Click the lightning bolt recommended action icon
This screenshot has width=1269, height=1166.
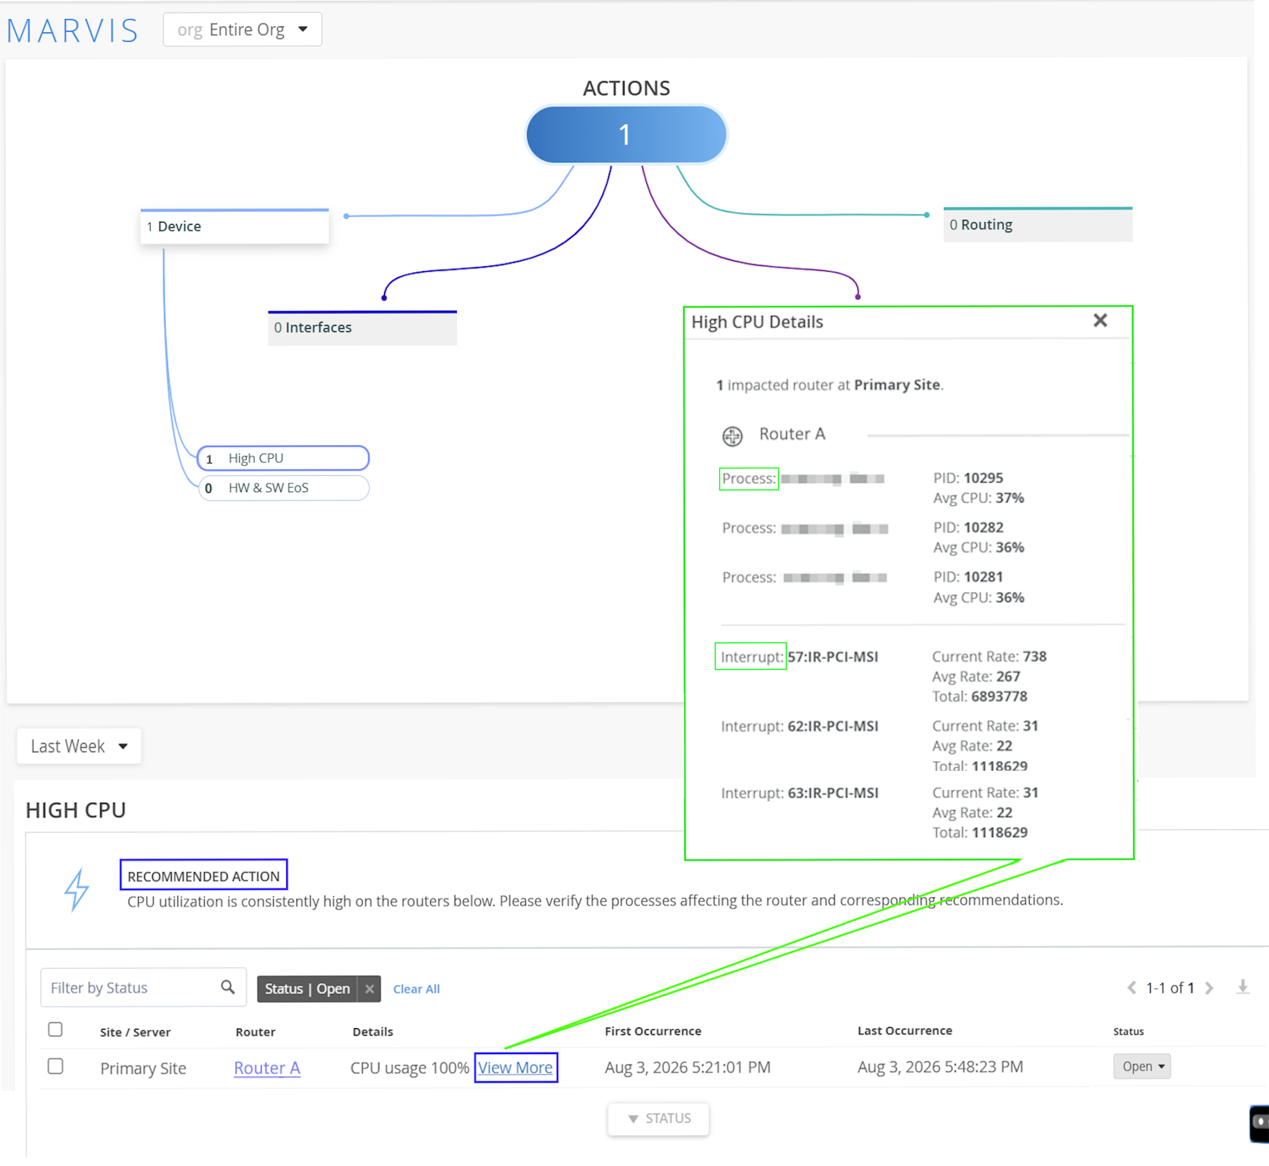coord(76,890)
